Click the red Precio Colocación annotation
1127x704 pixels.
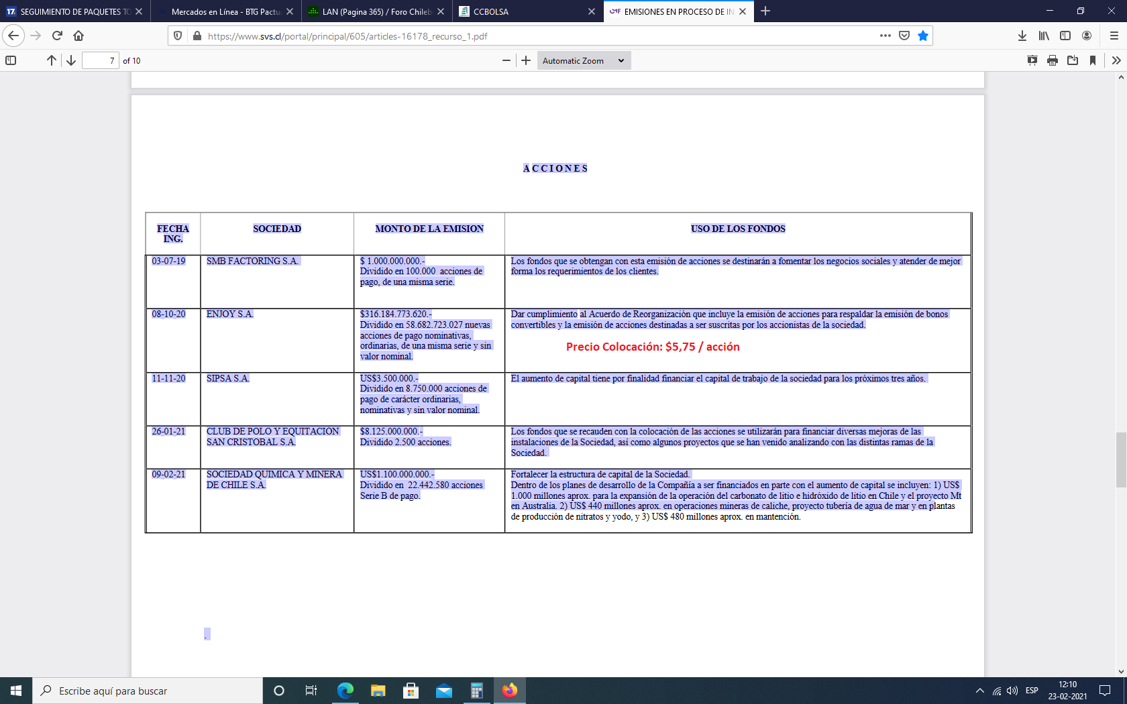653,347
